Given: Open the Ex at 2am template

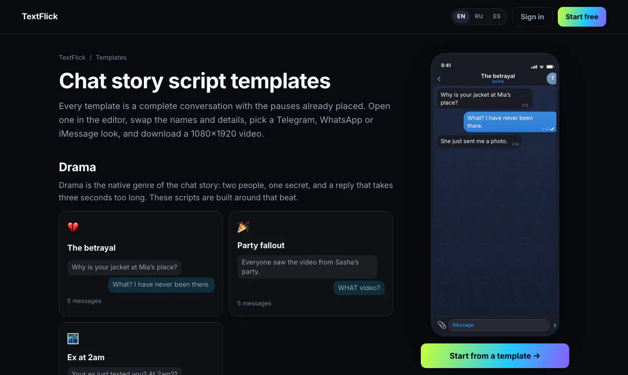Looking at the screenshot, I should point(141,348).
